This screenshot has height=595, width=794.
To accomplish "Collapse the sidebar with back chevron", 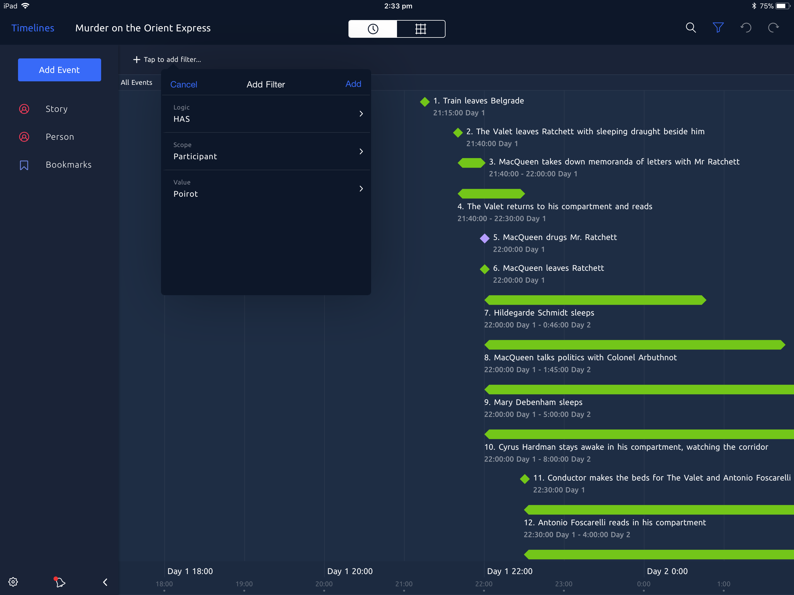I will tap(105, 582).
